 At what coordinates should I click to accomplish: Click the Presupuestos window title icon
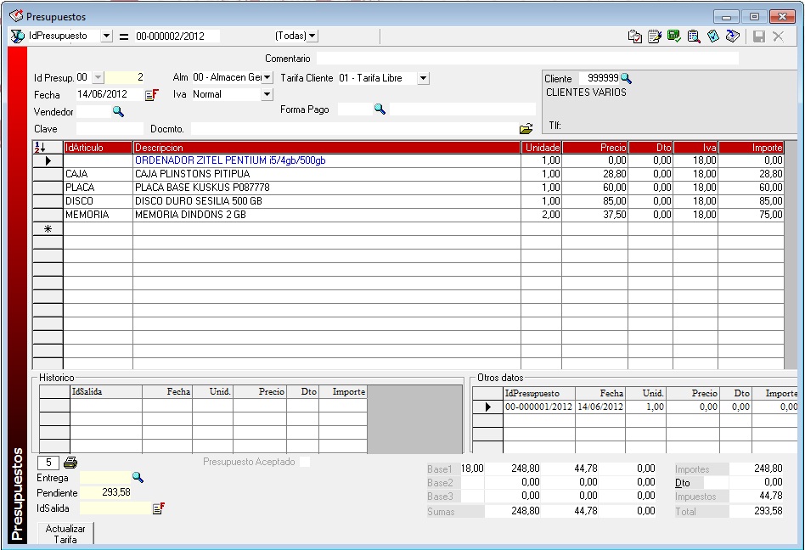pyautogui.click(x=16, y=16)
